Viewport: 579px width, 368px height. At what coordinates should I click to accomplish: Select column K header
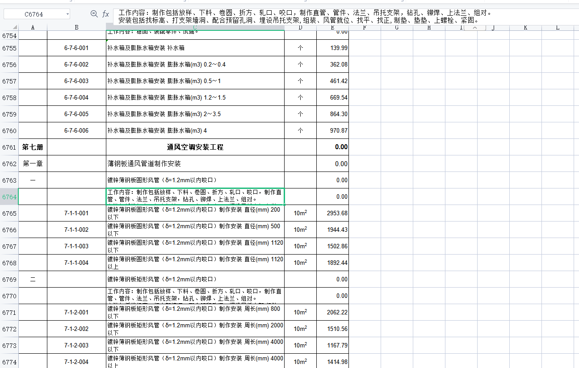525,28
